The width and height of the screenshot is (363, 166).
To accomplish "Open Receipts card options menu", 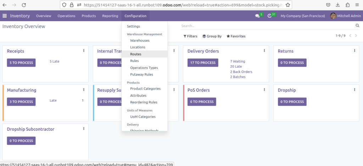I will [84, 51].
